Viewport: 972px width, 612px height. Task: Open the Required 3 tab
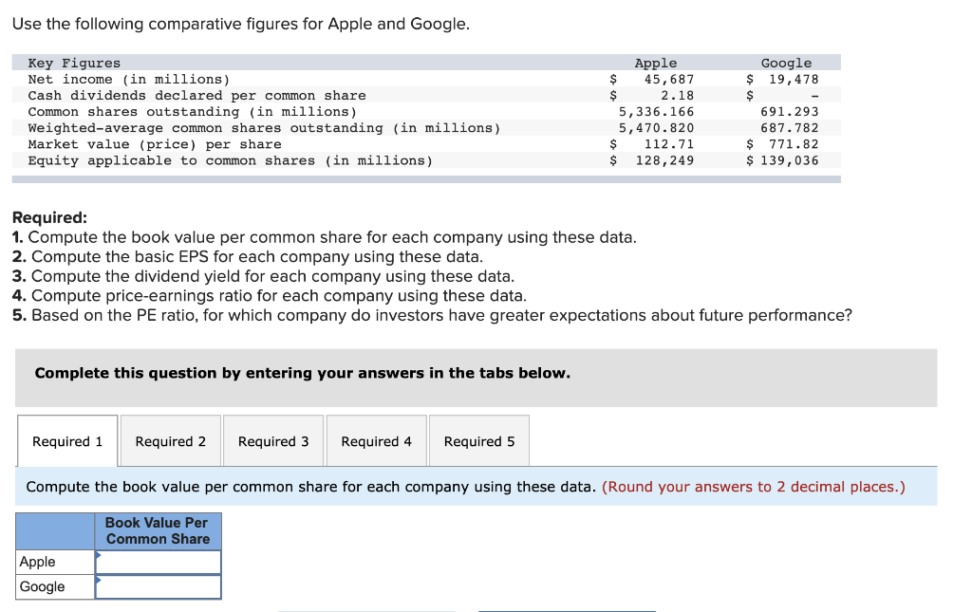(273, 440)
